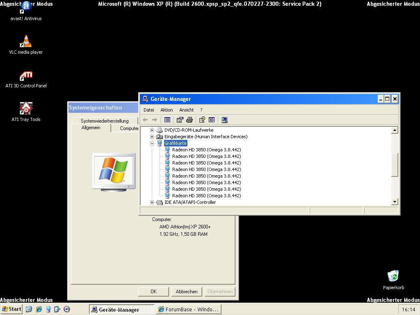
Task: Open the Aktion menu
Action: 167,110
